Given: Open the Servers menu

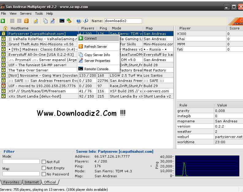Looking at the screenshot, I should coord(25,13).
